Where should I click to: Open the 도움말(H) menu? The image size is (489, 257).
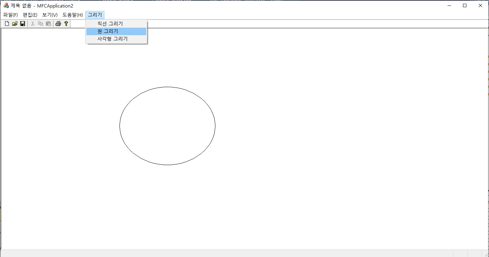73,15
